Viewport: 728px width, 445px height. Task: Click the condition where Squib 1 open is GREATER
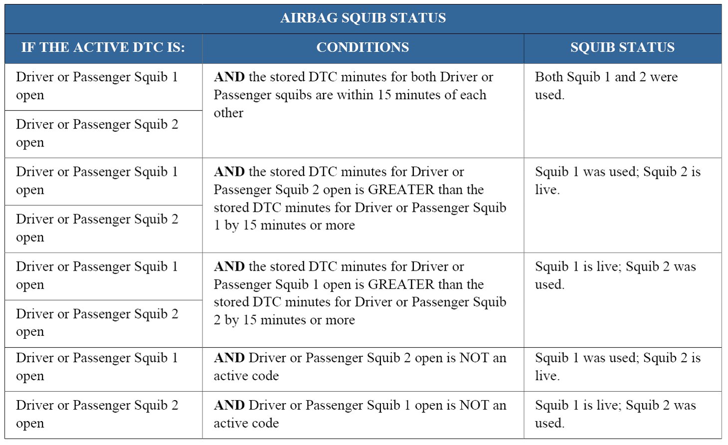click(x=360, y=293)
